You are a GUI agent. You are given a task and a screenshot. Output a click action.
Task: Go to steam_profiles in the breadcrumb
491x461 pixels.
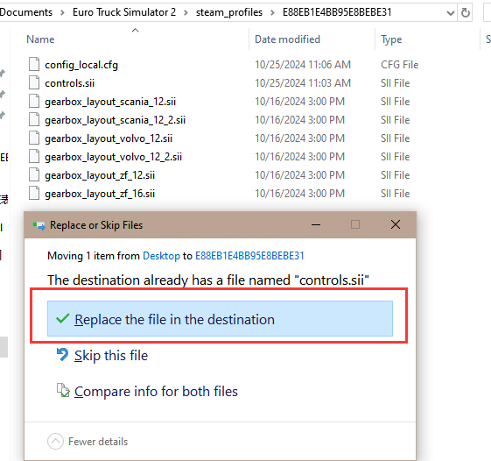229,12
